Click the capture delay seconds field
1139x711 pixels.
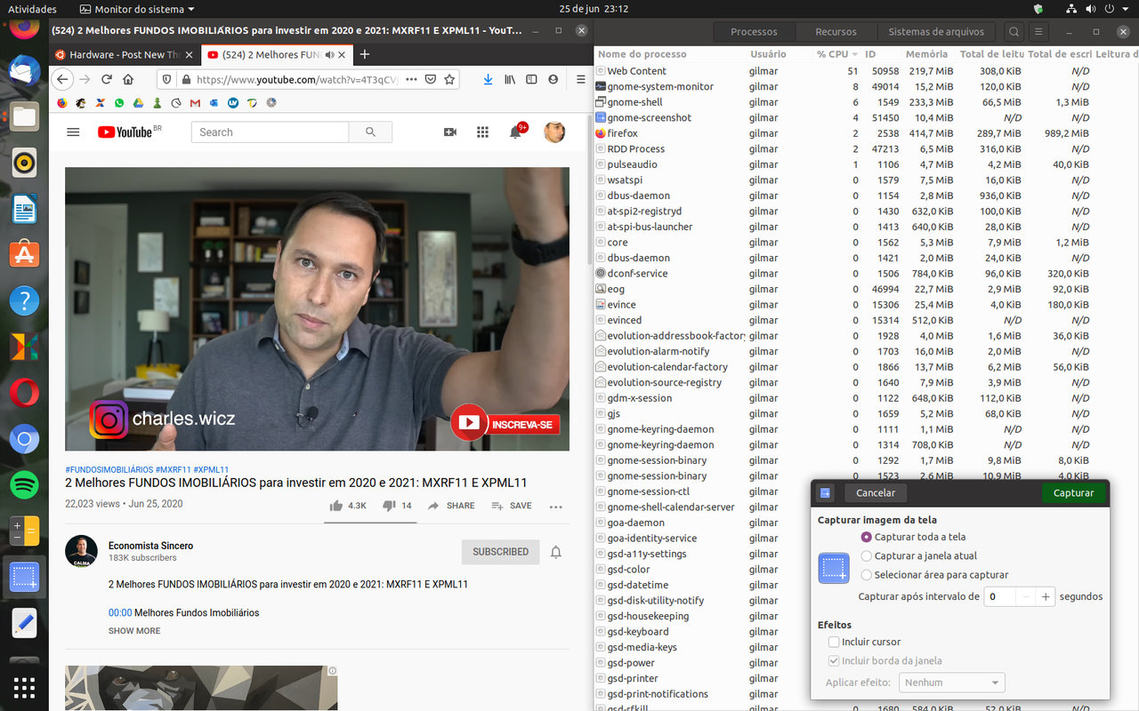1000,596
